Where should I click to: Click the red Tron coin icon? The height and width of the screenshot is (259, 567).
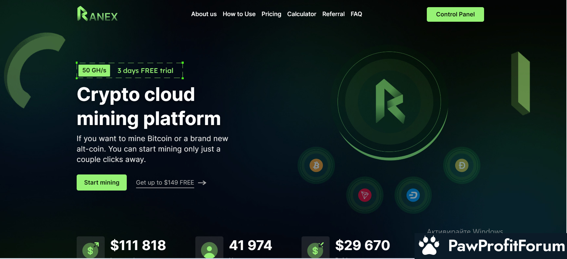pos(365,195)
